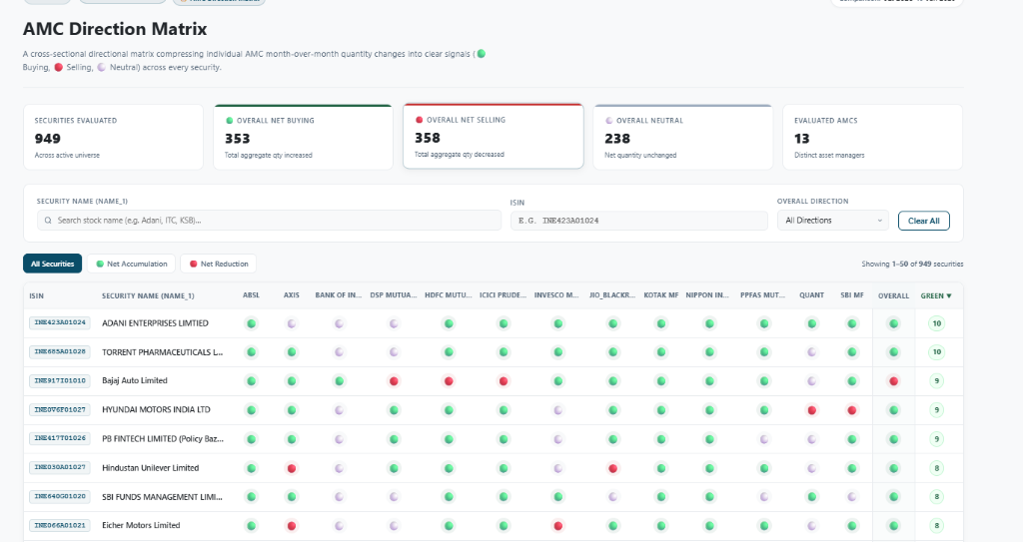Click red Jio_BlackRock dot for Hindustan Unilever
The width and height of the screenshot is (1023, 542).
point(612,468)
